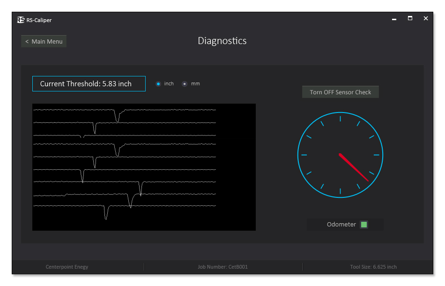The height and width of the screenshot is (286, 445).
Task: Go back via the Main Menu button
Action: click(44, 41)
